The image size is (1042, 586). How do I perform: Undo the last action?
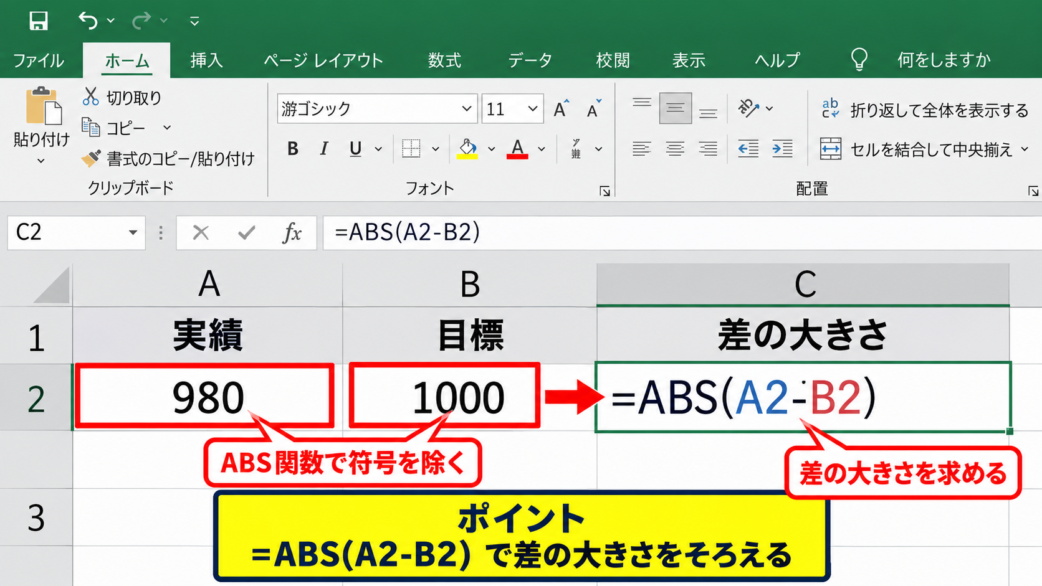(88, 21)
